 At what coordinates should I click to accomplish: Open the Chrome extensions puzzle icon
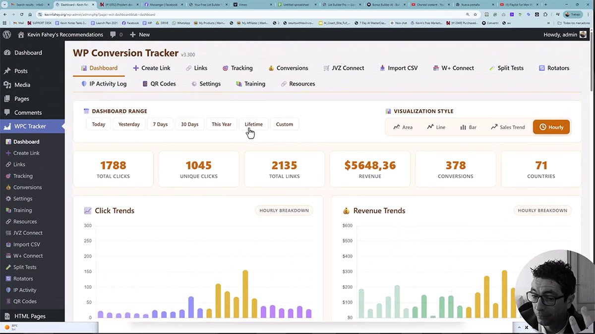(x=545, y=15)
